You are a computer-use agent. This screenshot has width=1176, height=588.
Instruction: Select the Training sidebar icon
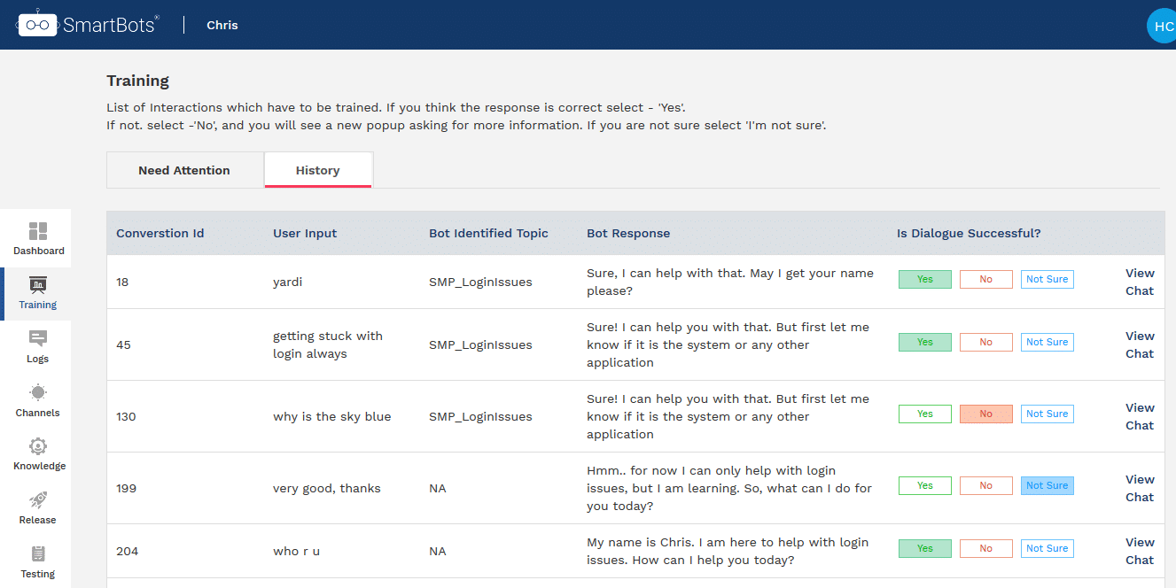click(38, 285)
